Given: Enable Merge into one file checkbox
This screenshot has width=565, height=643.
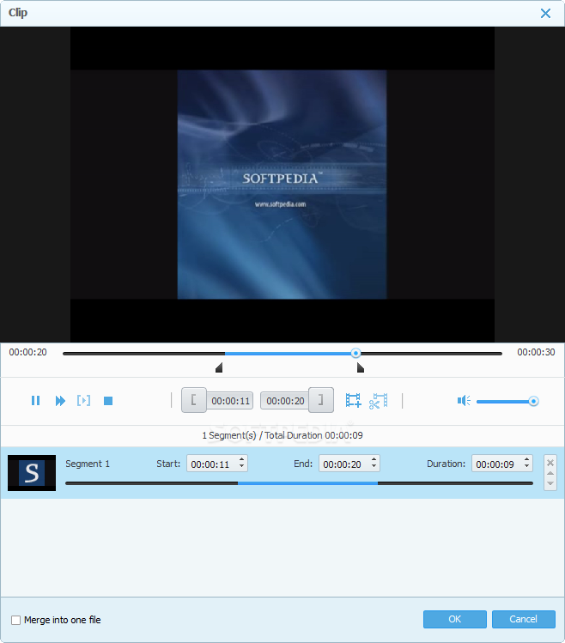Looking at the screenshot, I should pos(16,620).
